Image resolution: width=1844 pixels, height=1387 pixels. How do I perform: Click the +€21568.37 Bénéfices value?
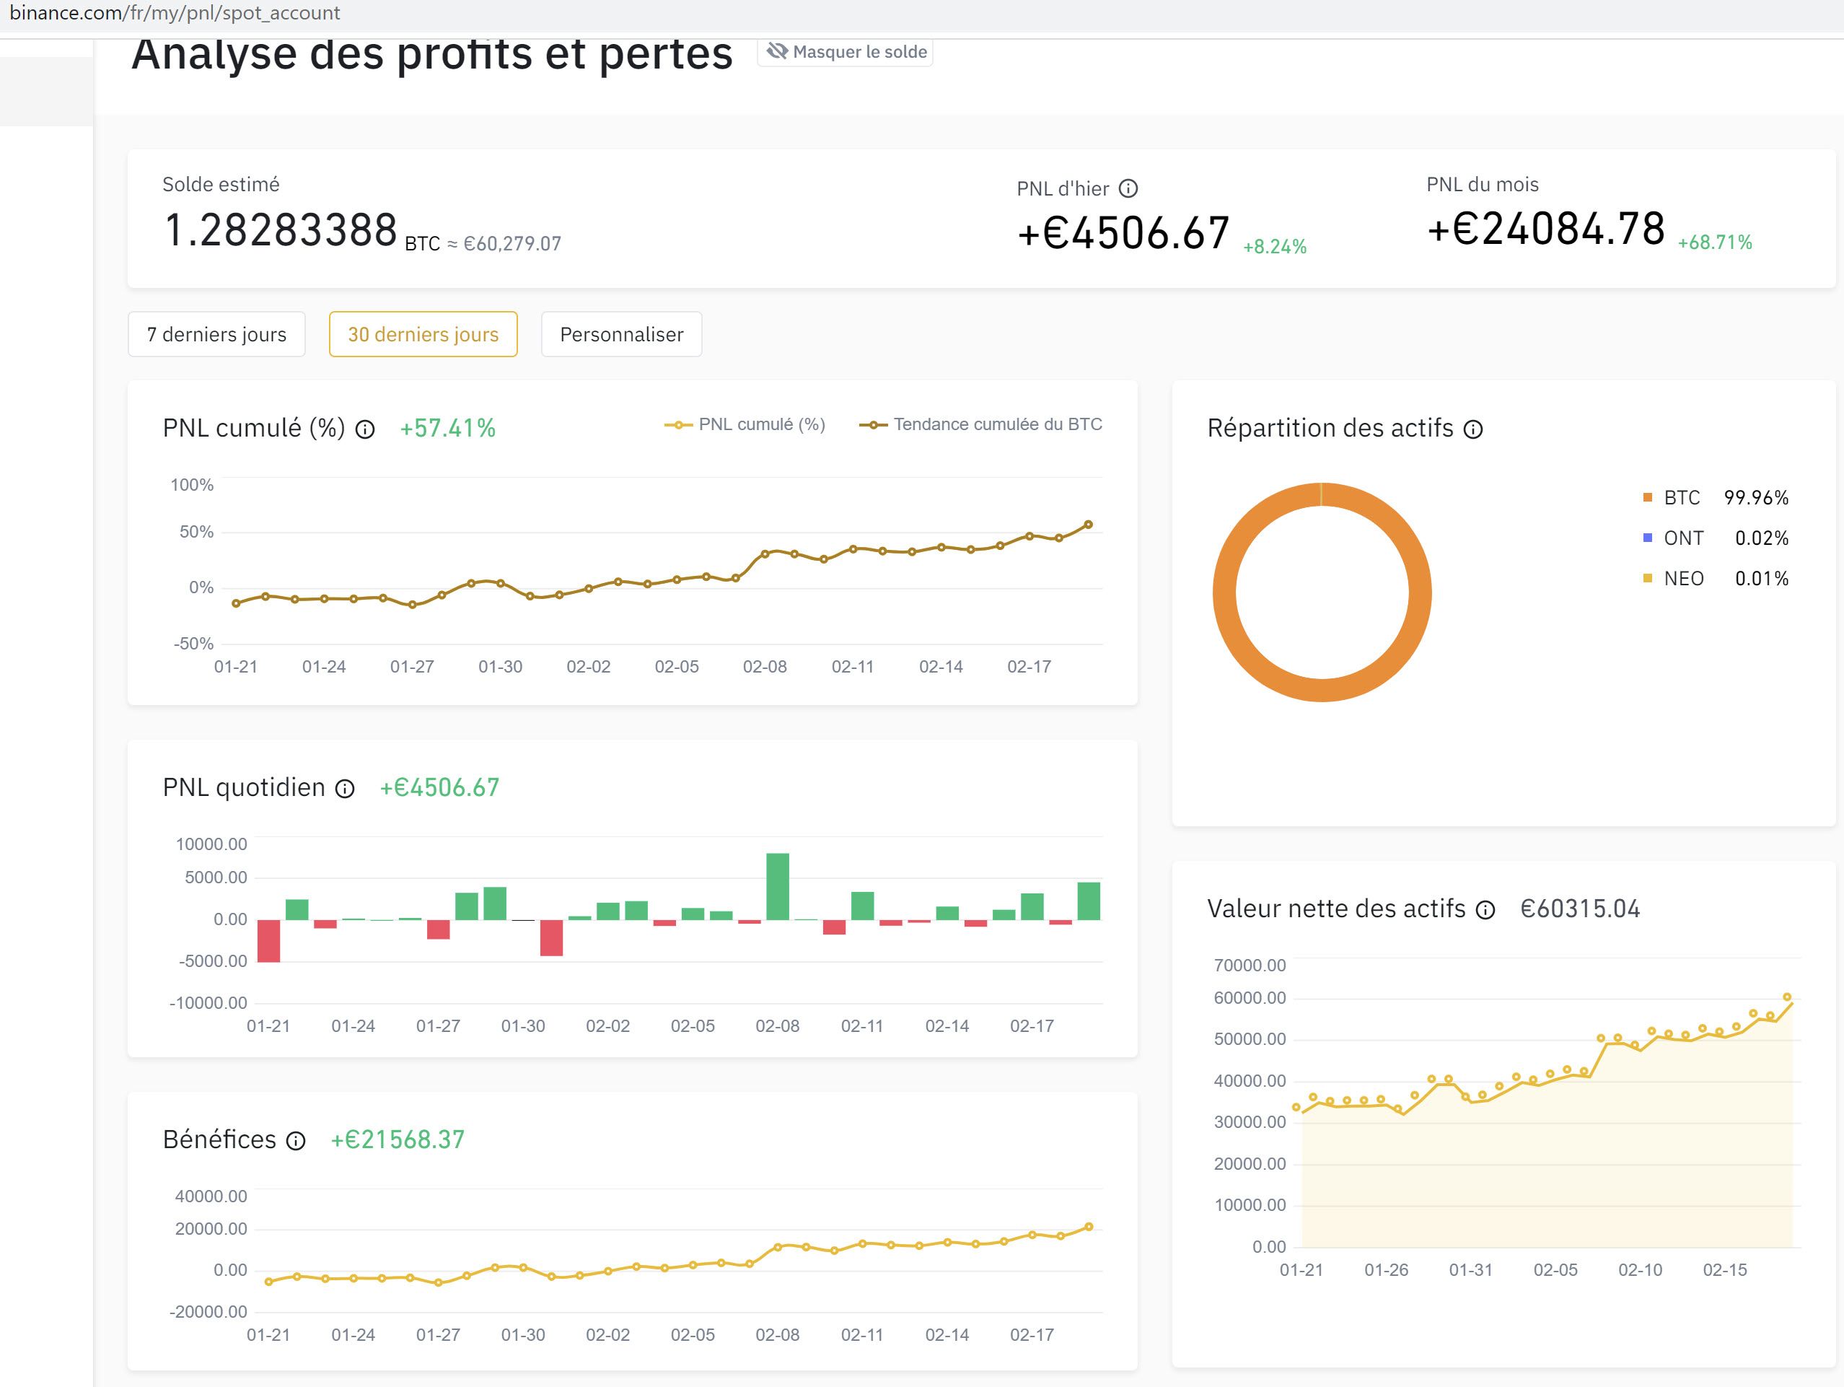pos(398,1140)
